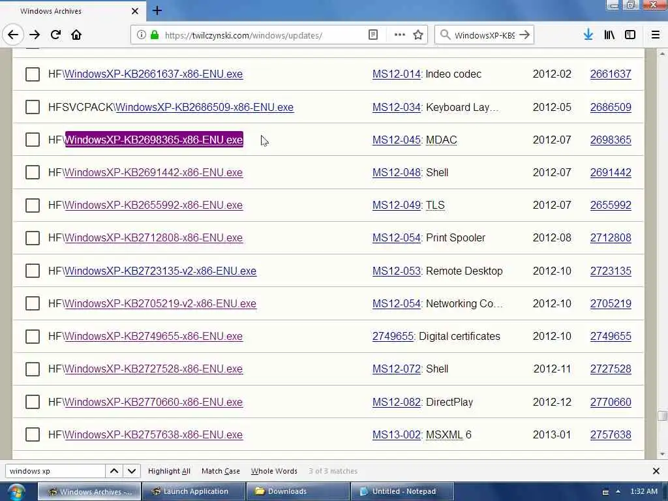The image size is (668, 501).
Task: Check the box for KB2705219
Action: point(33,304)
